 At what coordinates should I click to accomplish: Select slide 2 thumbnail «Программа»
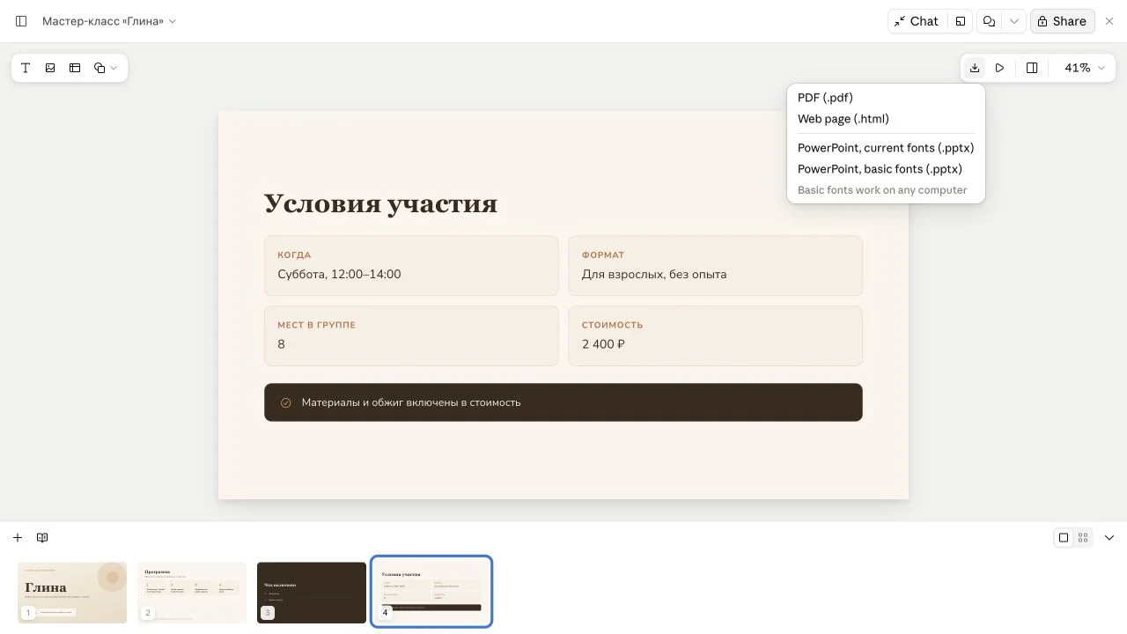(x=192, y=593)
